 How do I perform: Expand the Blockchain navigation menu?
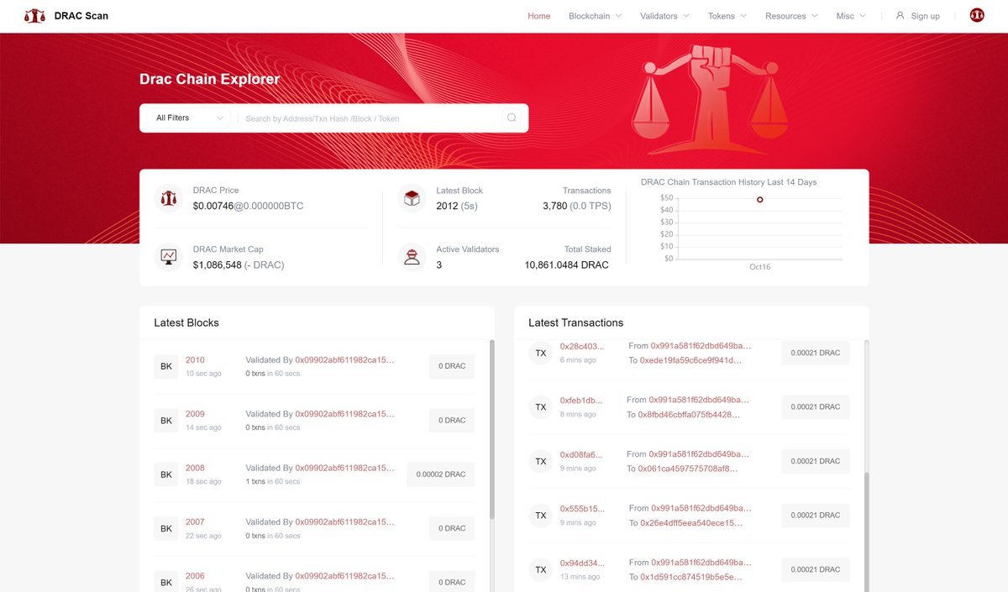(x=594, y=15)
